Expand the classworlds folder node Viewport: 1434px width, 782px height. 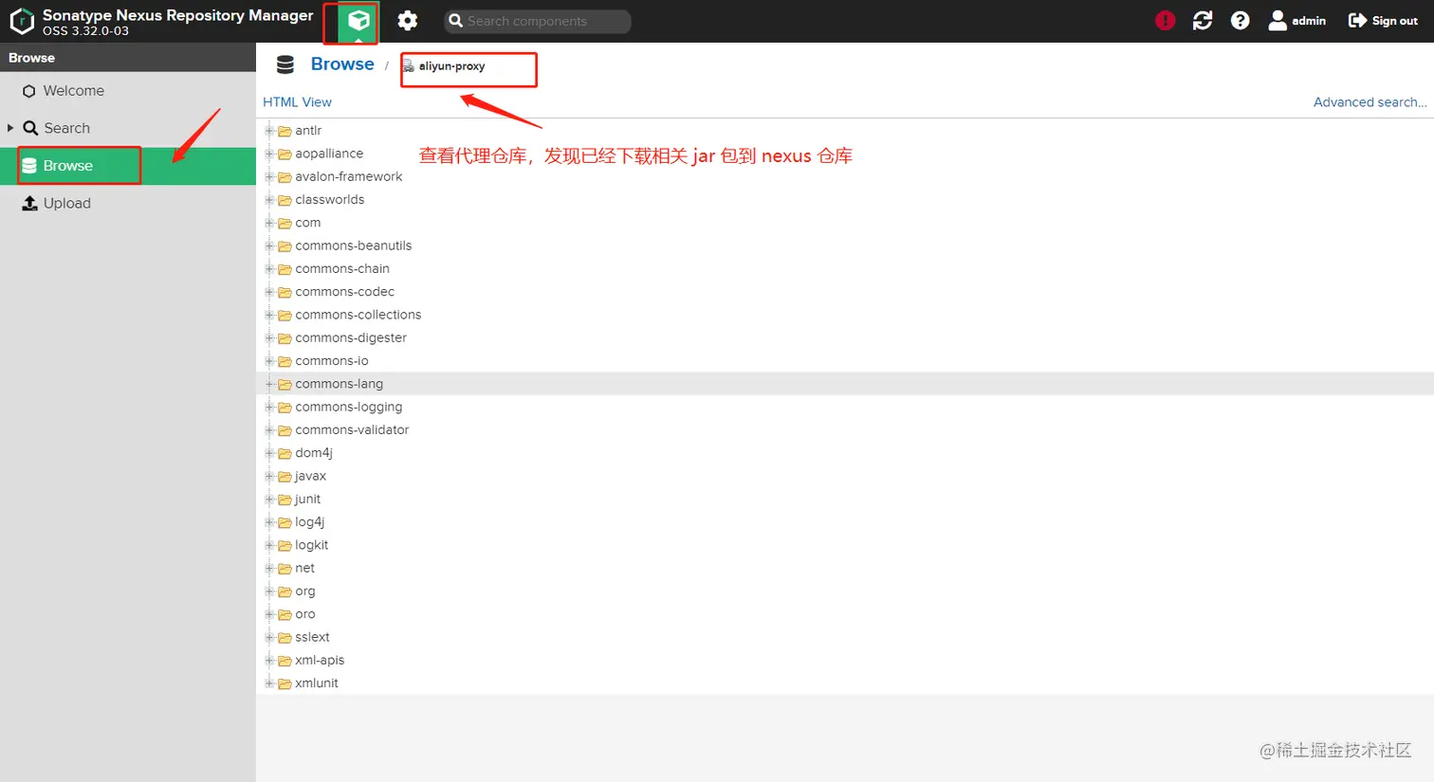(x=269, y=200)
